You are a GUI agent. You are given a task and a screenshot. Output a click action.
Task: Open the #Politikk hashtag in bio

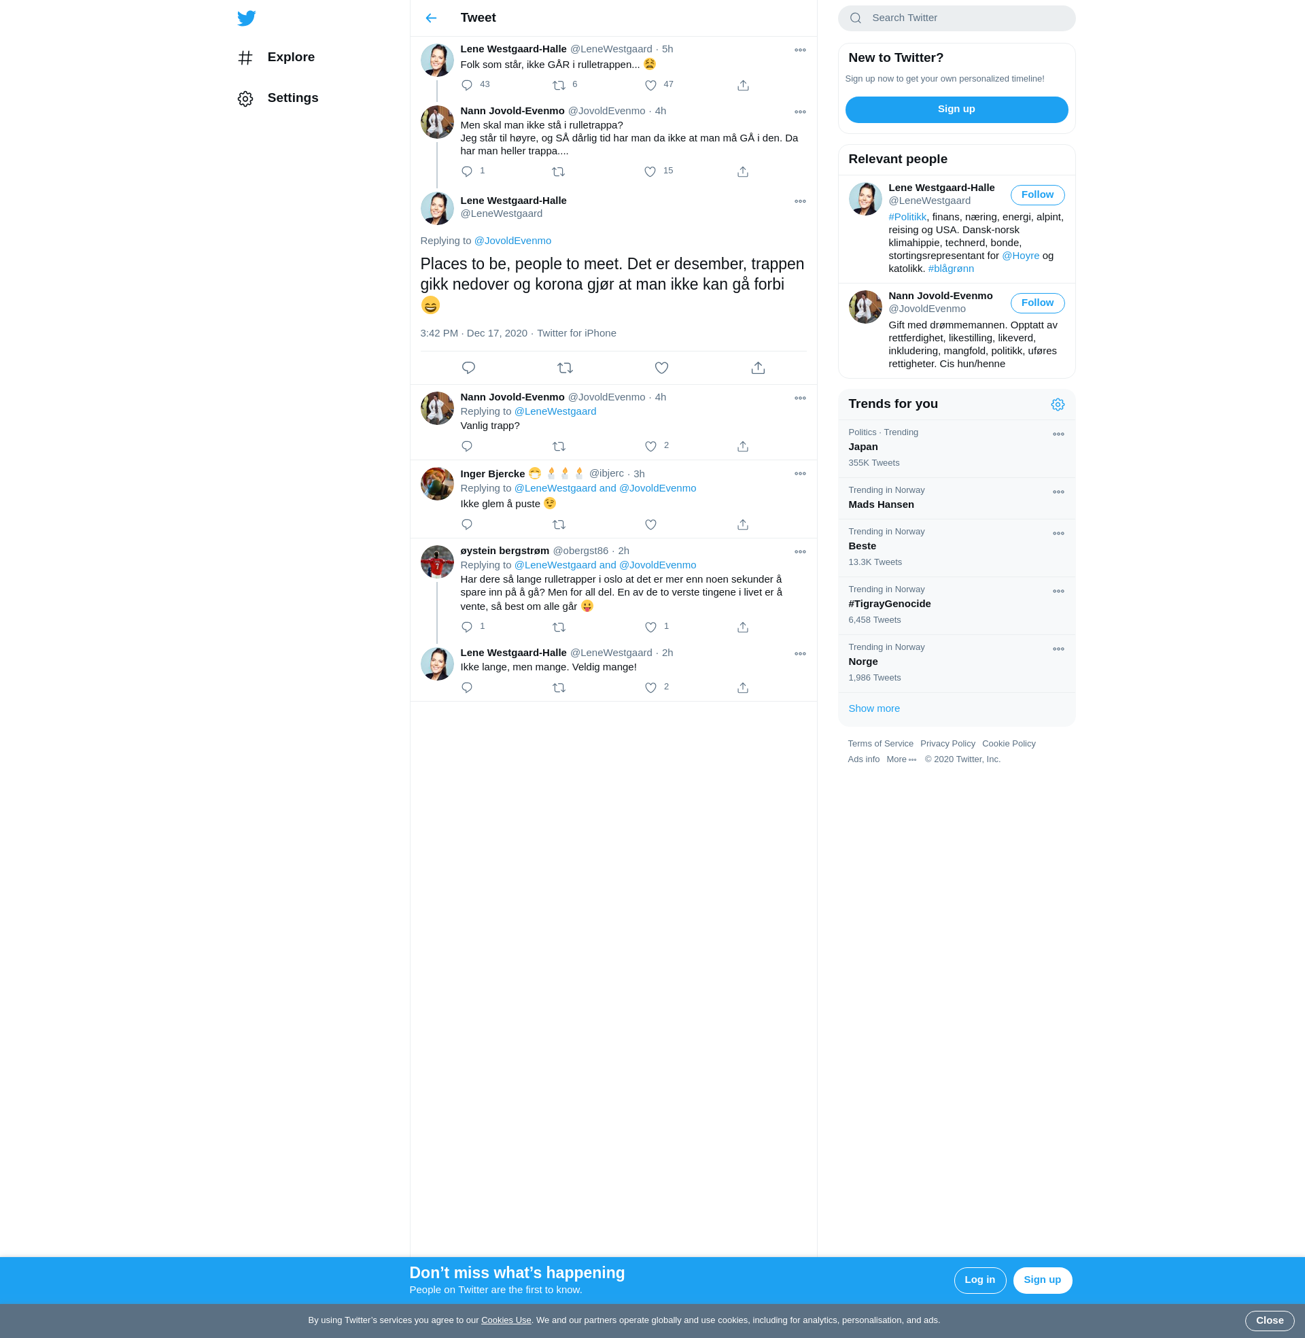(x=907, y=218)
